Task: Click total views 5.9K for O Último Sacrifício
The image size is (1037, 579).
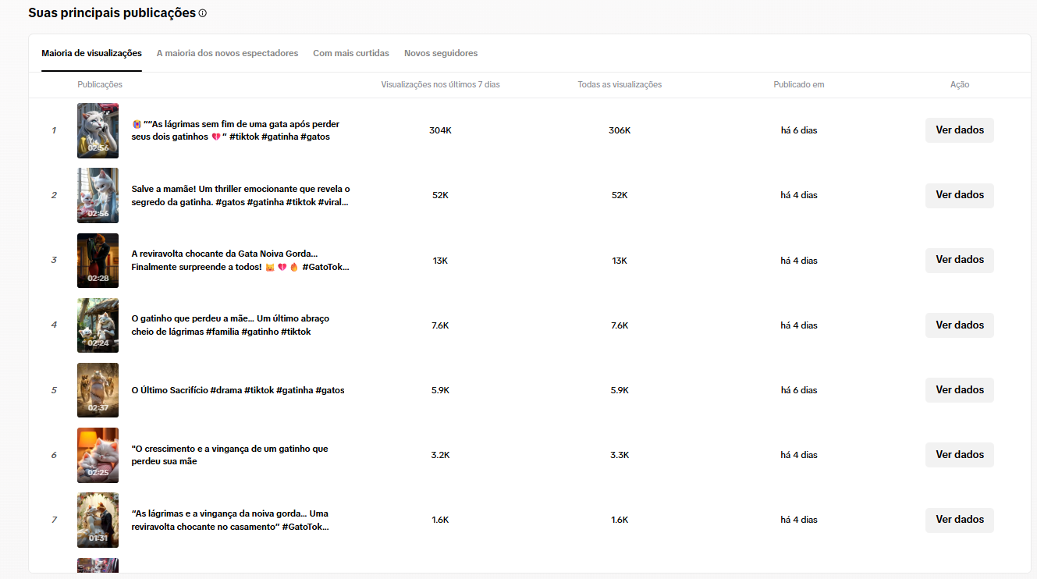Action: coord(620,389)
